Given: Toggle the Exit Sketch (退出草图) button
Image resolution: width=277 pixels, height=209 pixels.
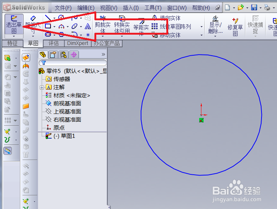Looking at the screenshot, I should click(14, 24).
